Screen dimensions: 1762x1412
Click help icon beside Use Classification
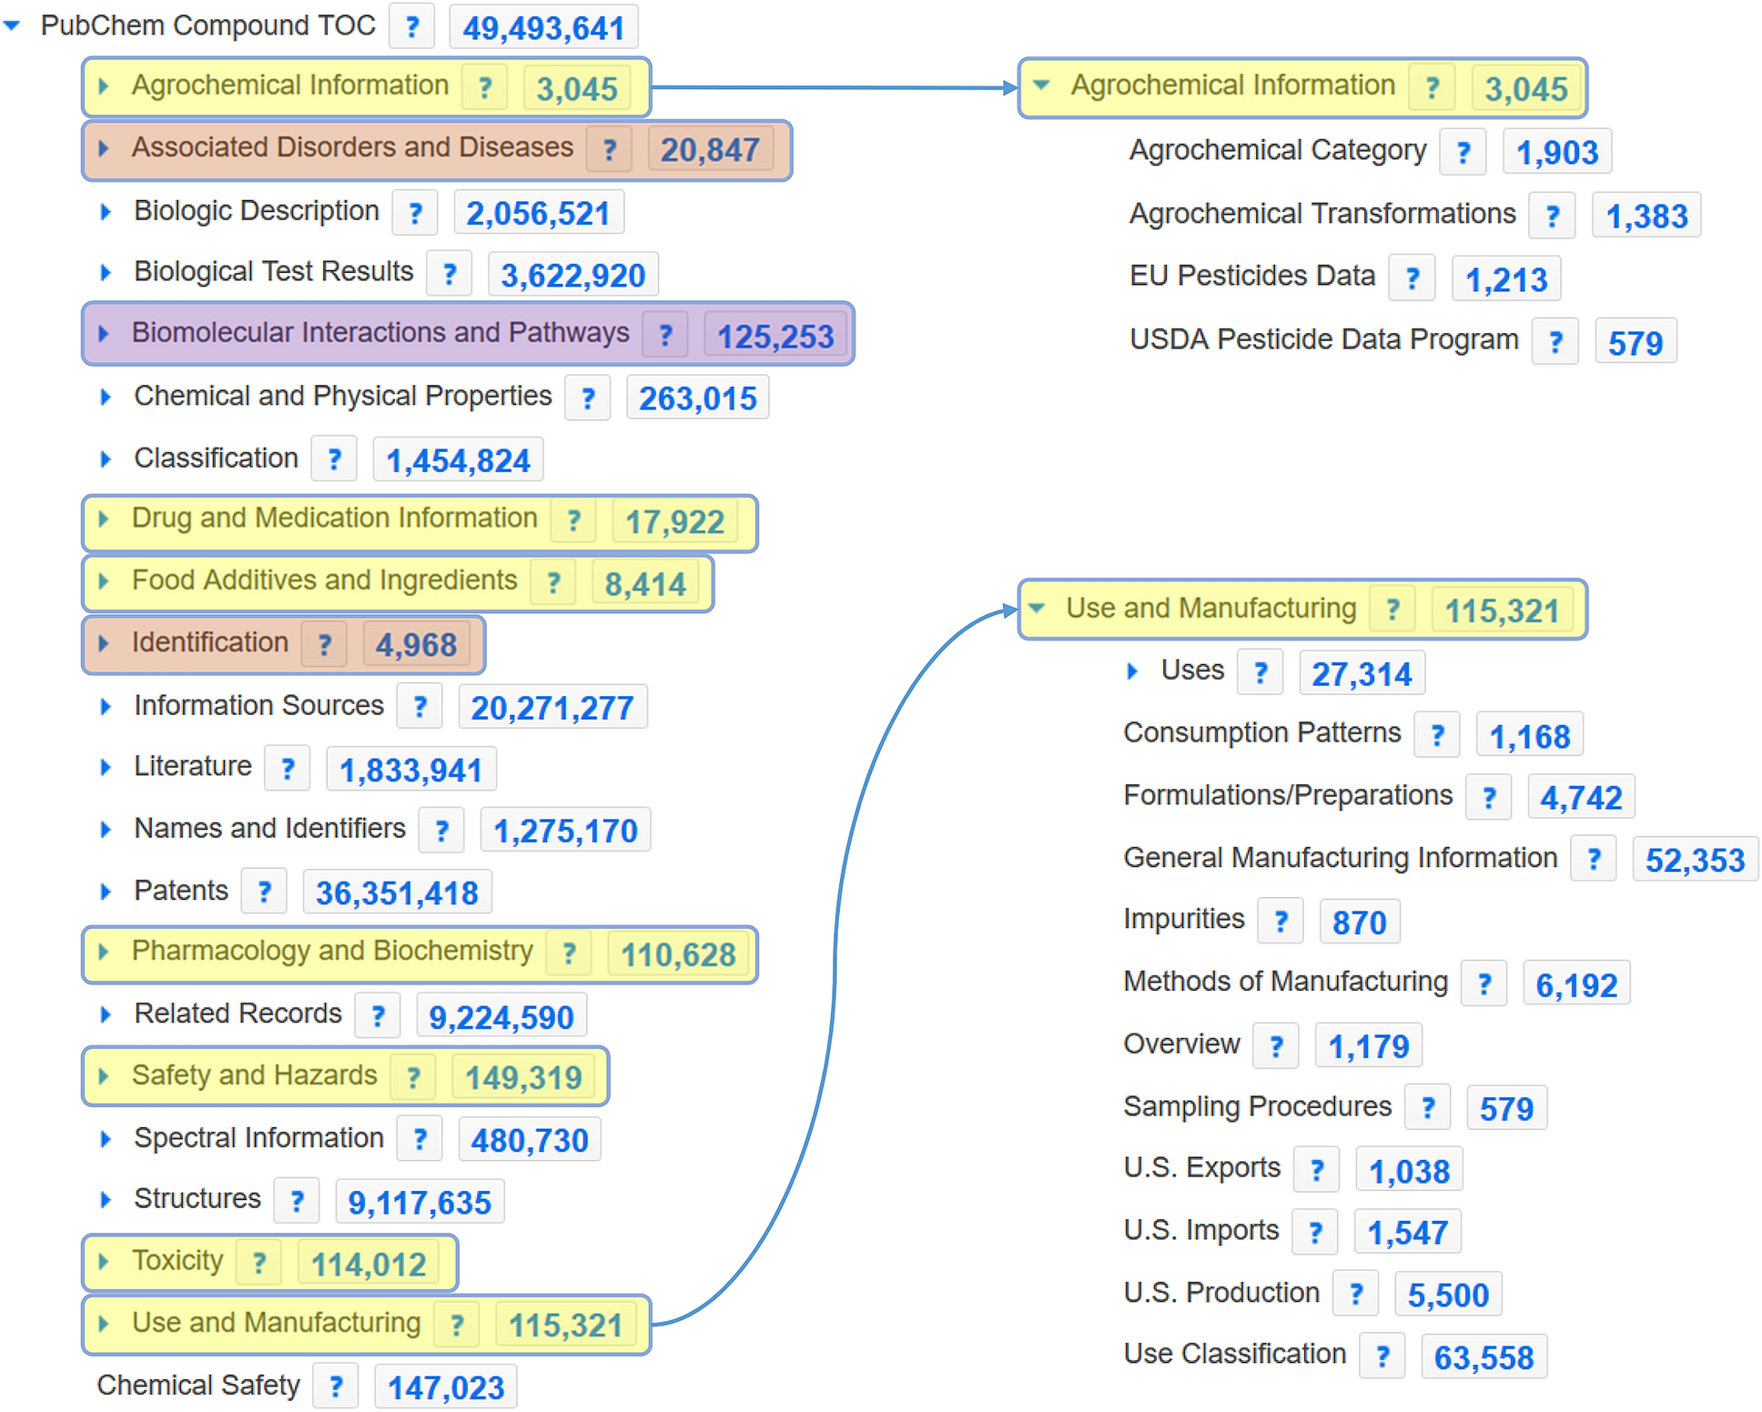tap(1382, 1357)
